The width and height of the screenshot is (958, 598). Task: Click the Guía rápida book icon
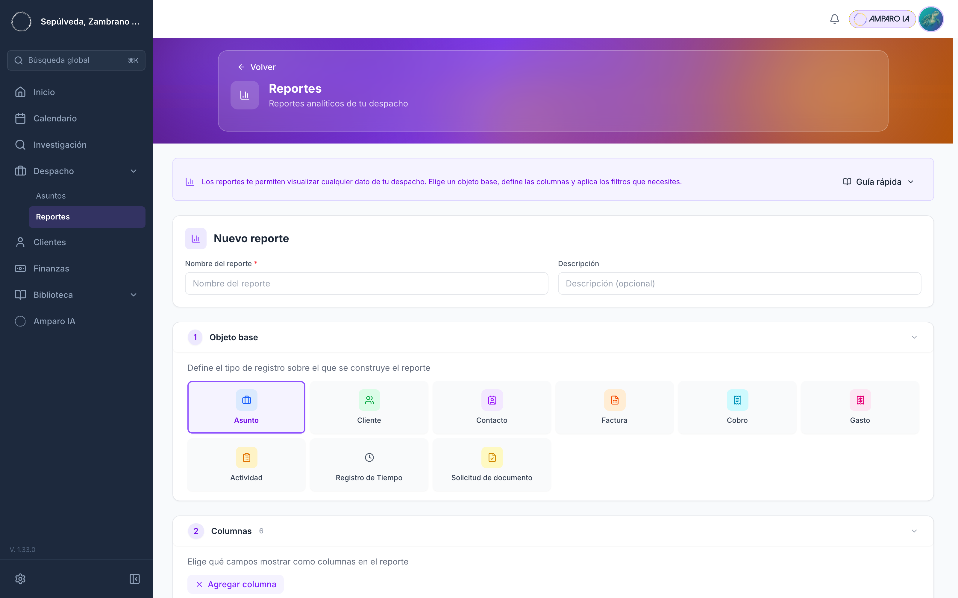[847, 181]
